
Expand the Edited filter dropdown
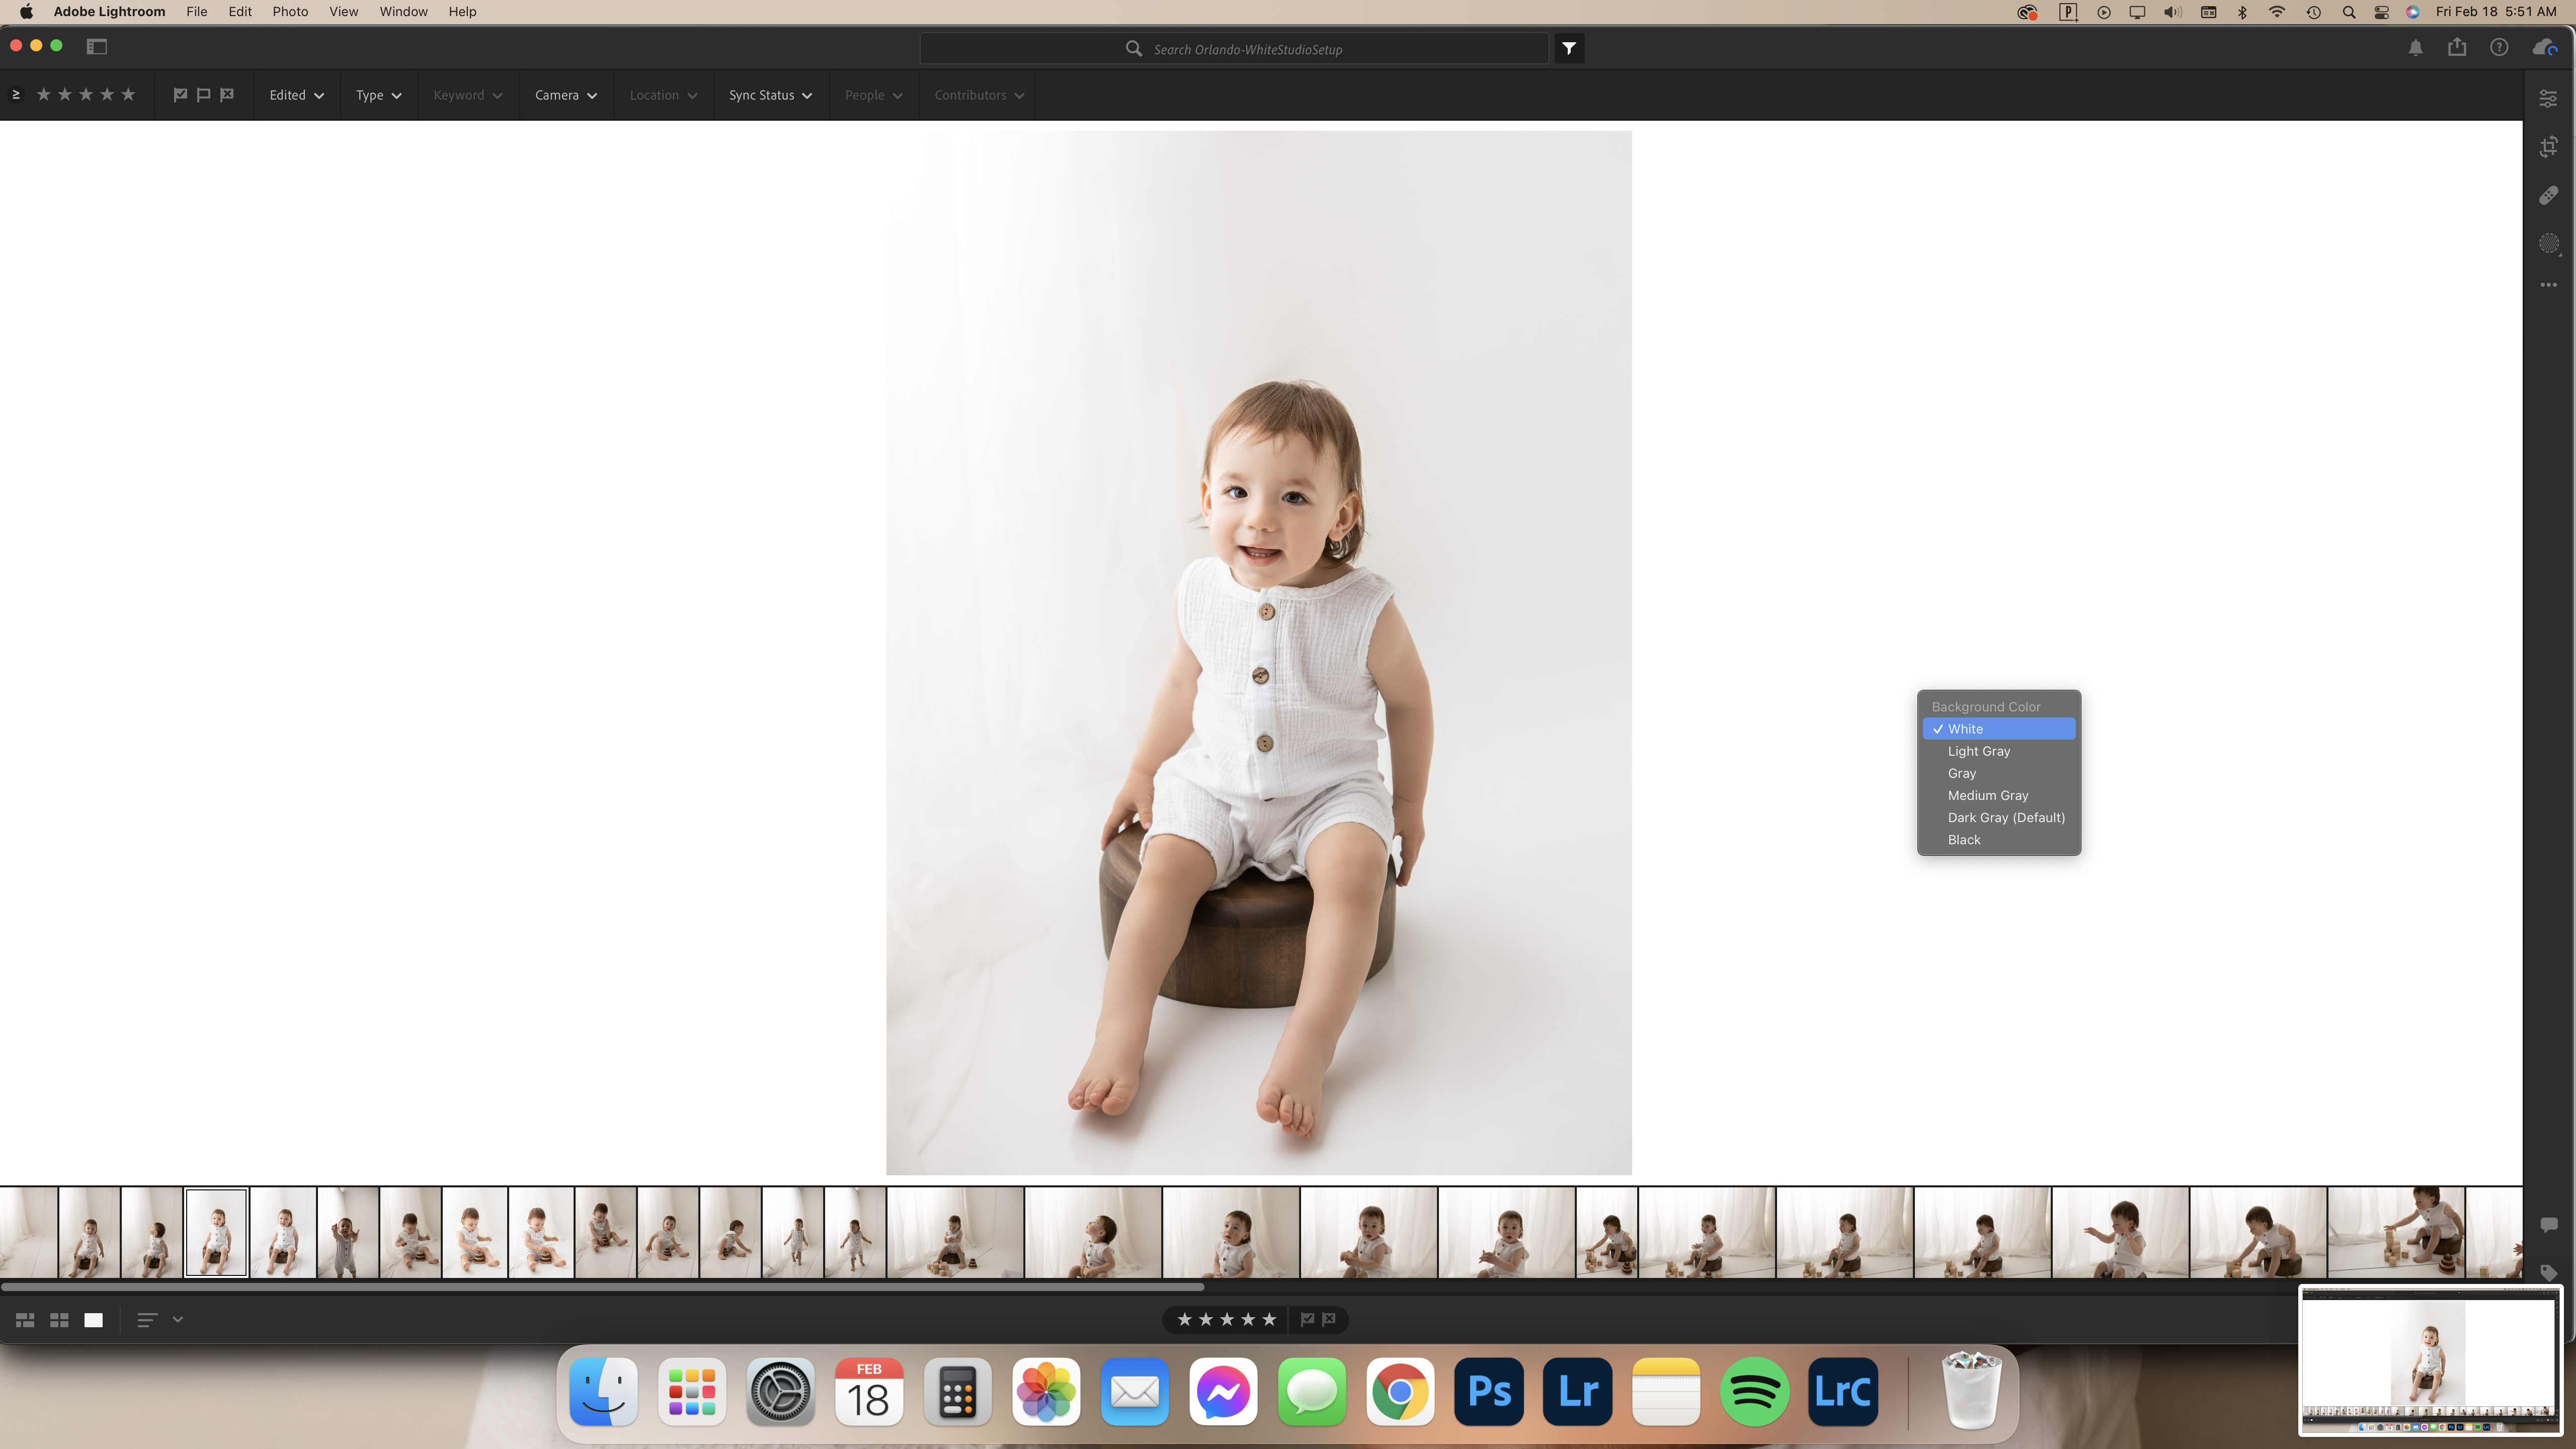[296, 95]
